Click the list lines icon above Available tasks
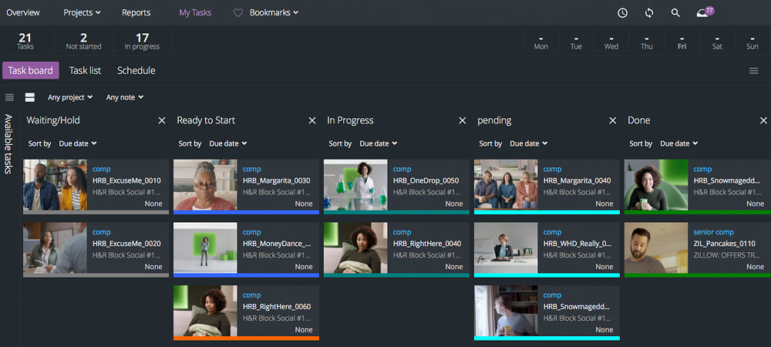The width and height of the screenshot is (771, 347). pos(9,97)
